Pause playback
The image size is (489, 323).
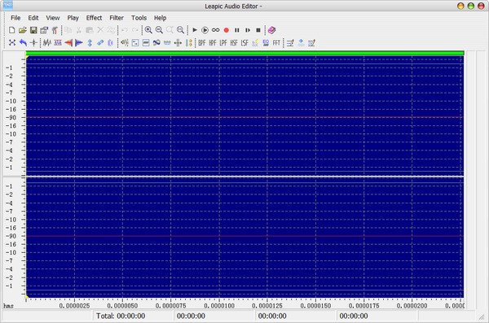[237, 30]
